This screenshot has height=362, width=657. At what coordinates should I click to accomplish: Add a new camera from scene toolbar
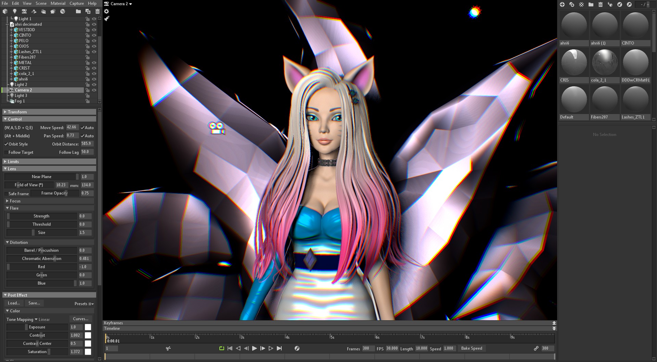[x=24, y=11]
